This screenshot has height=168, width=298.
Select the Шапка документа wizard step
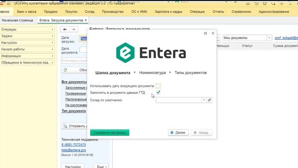pos(113,73)
